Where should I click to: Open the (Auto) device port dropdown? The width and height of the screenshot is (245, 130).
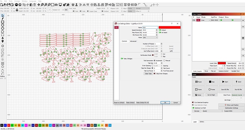(213, 111)
